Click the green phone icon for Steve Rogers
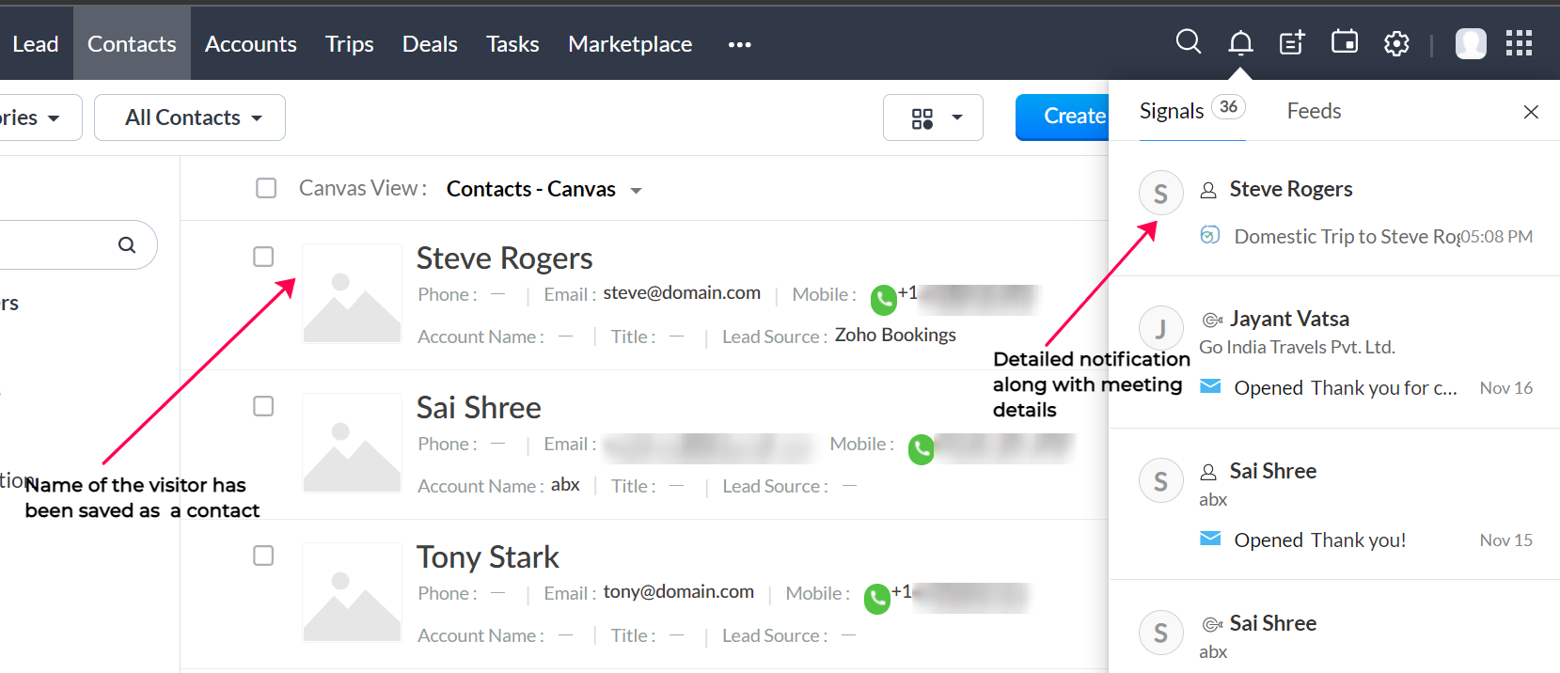Screen dimensions: 1560x673 click(x=883, y=300)
